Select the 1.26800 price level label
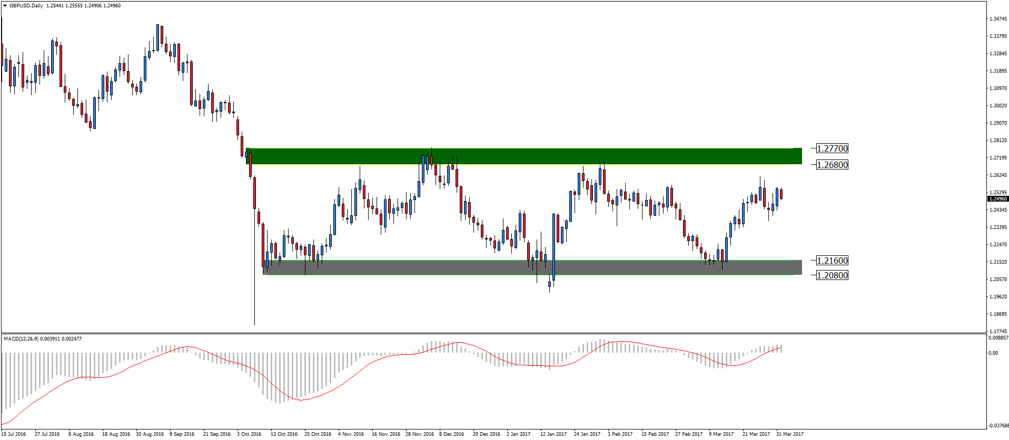The image size is (1009, 440). [x=832, y=165]
